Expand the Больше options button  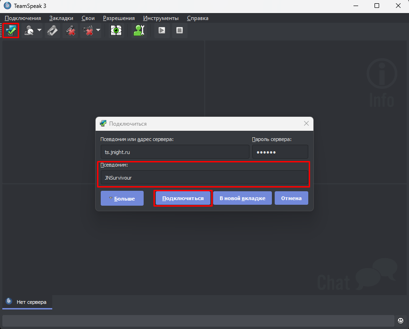pyautogui.click(x=122, y=198)
